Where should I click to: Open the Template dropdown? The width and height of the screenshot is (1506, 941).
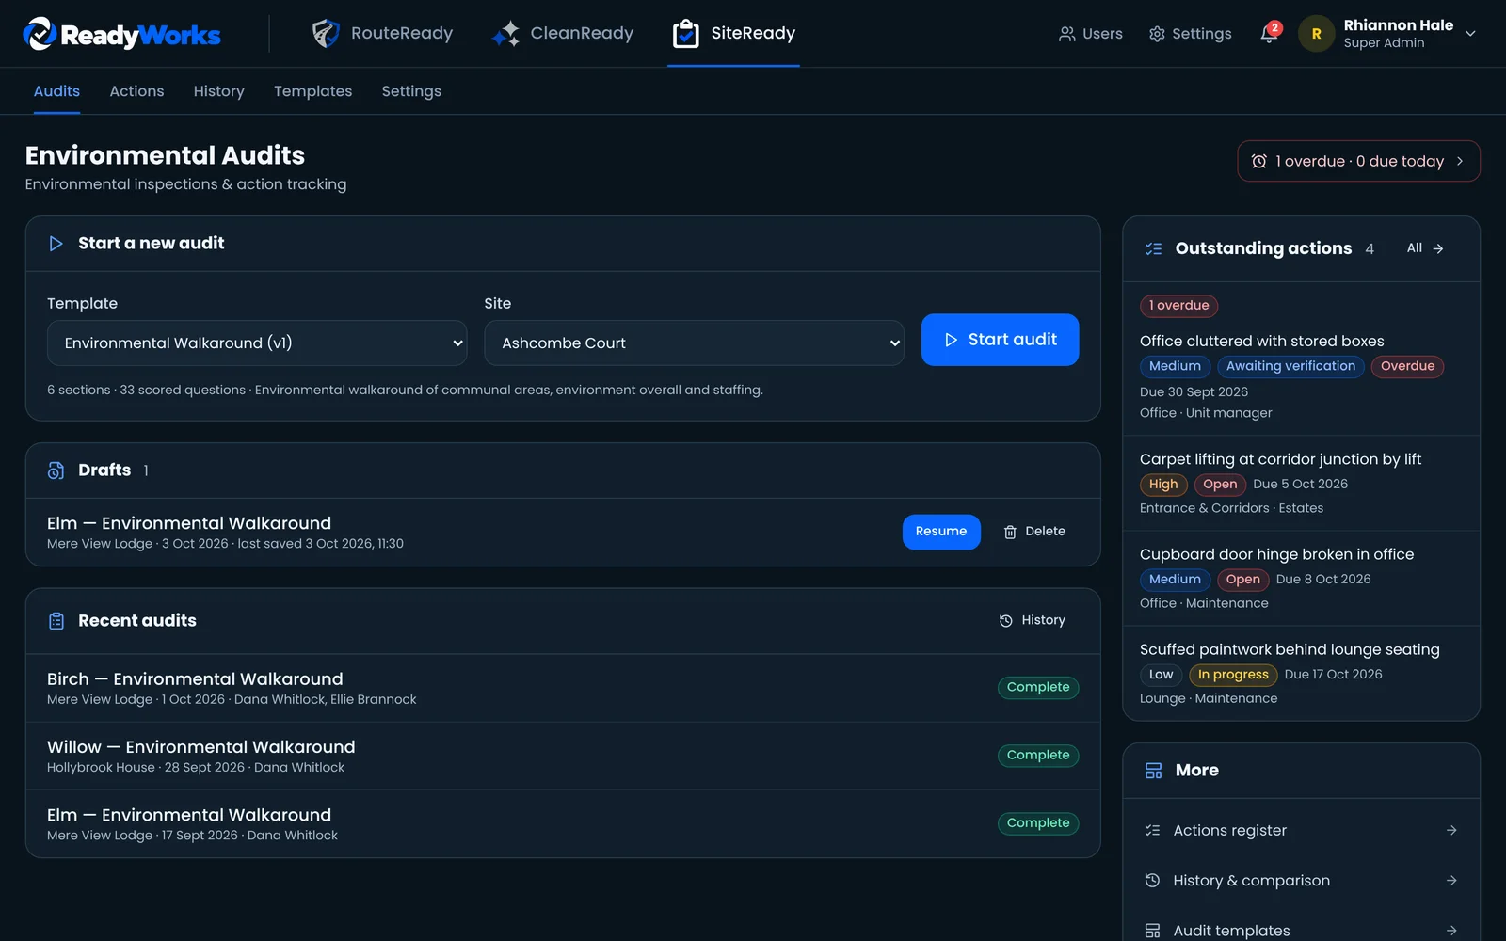pyautogui.click(x=257, y=343)
